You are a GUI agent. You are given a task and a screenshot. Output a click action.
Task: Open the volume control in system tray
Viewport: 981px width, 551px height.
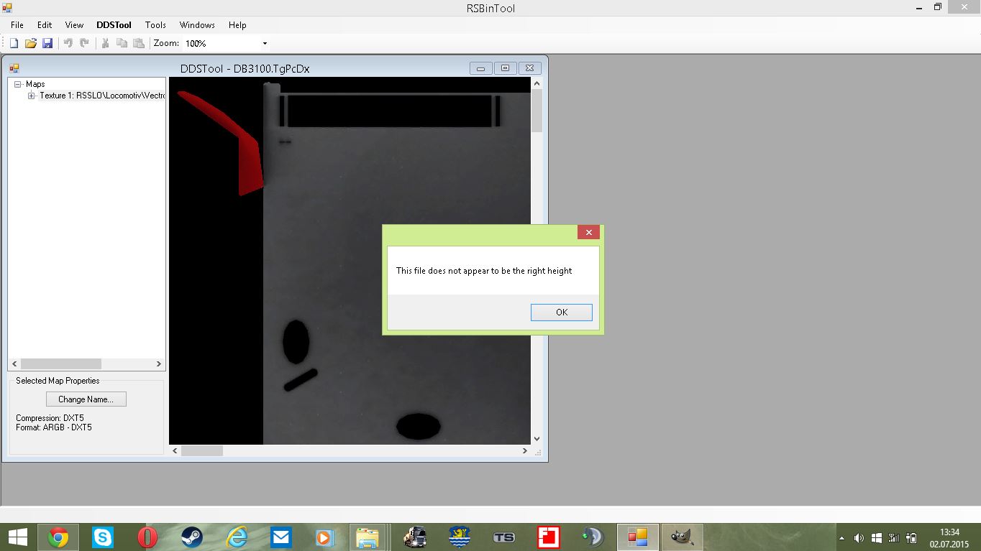tap(859, 538)
